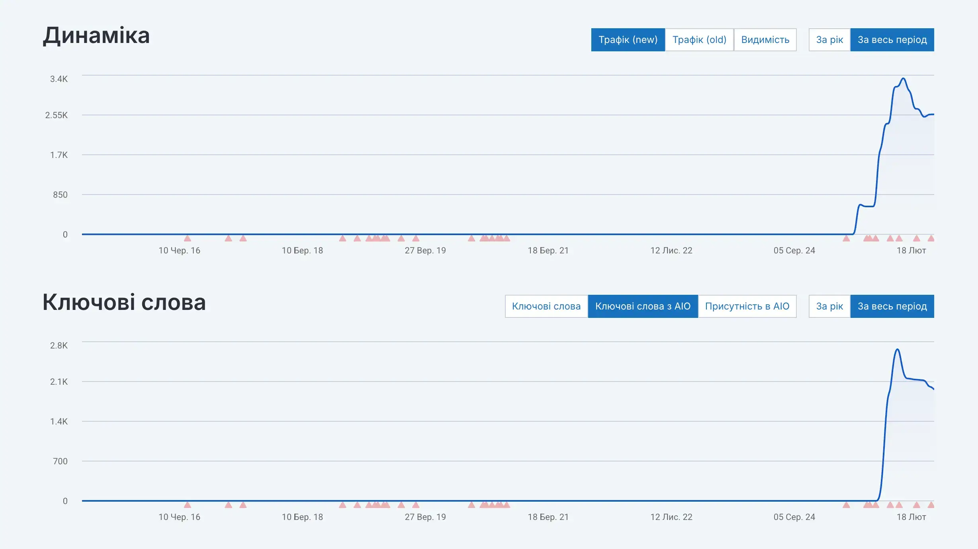Set Ключові слова chart range to За рік
Screen dimensions: 978x549
tap(829, 306)
